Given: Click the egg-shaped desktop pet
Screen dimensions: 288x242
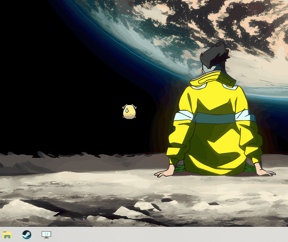Looking at the screenshot, I should tap(130, 112).
